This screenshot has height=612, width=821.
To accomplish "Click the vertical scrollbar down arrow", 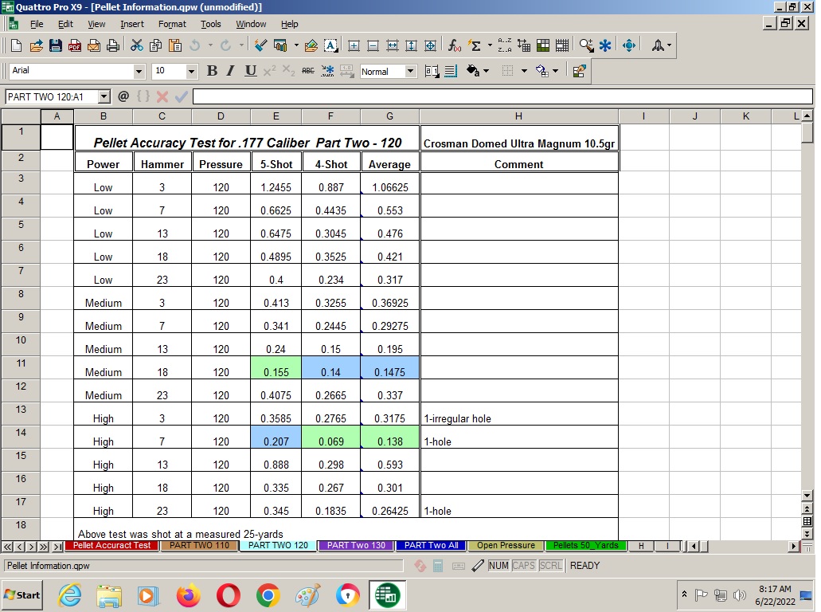I will pos(807,495).
